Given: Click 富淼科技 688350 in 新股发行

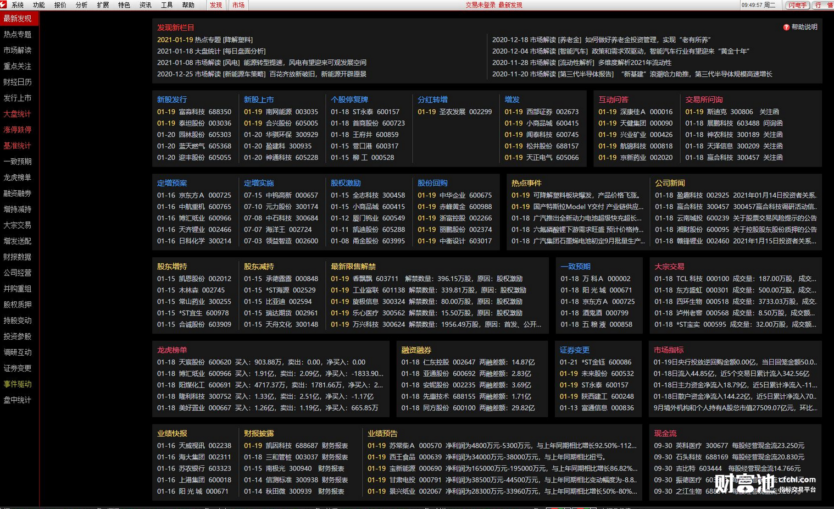Looking at the screenshot, I should click(x=194, y=112).
